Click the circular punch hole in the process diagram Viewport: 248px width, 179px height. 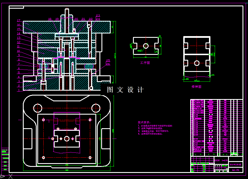pos(146,46)
